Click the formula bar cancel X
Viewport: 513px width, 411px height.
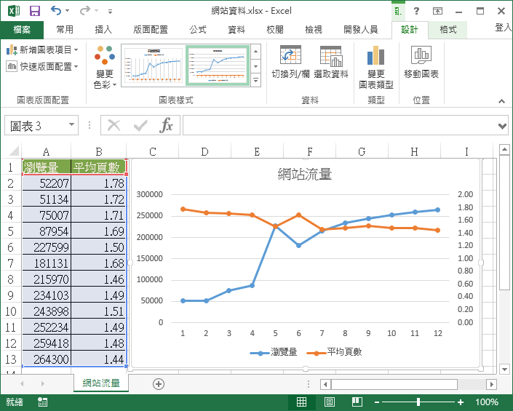114,125
